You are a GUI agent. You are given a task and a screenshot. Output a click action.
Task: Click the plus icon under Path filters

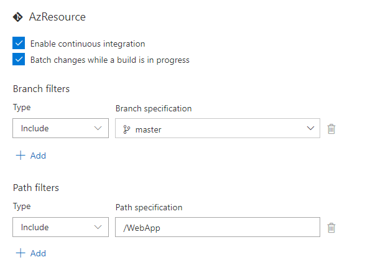click(21, 253)
